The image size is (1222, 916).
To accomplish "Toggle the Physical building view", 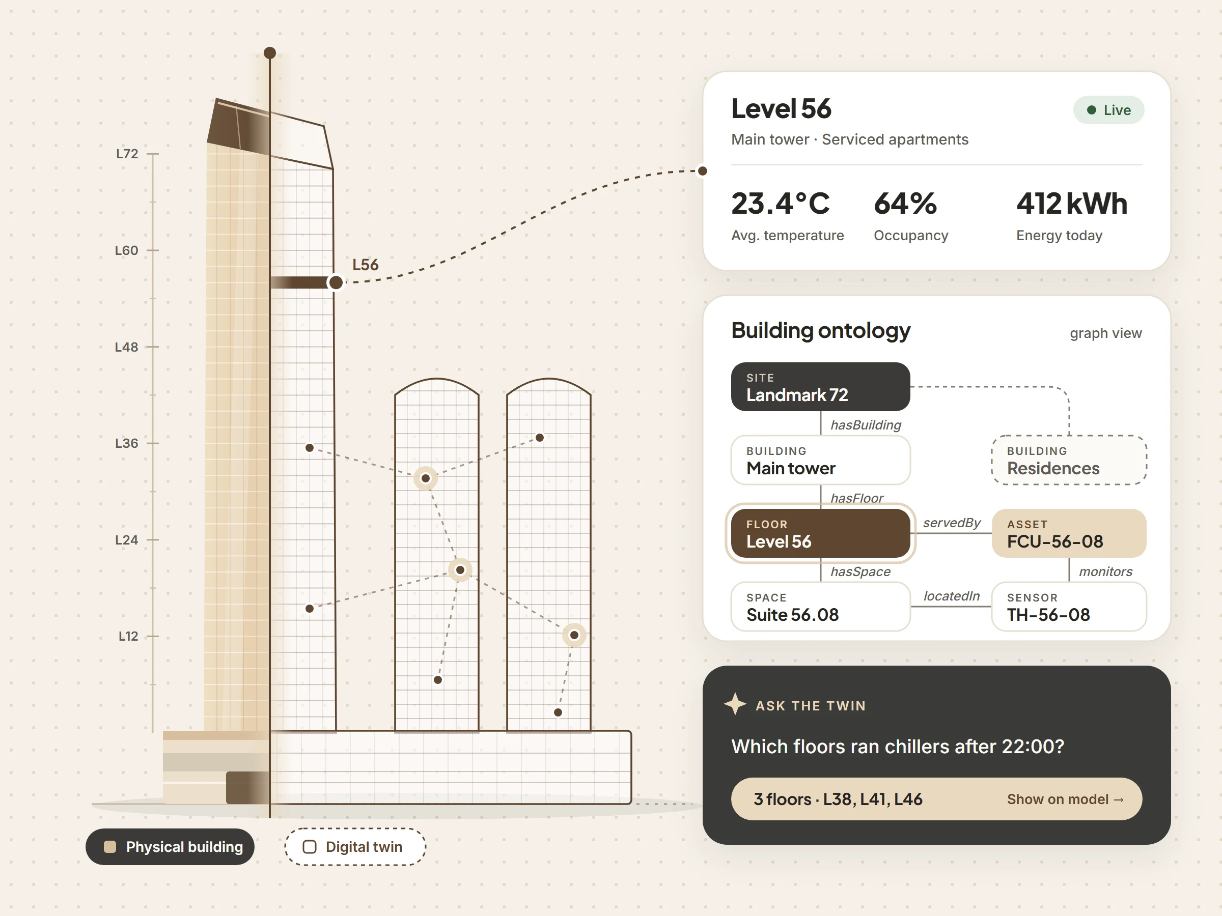I will click(x=170, y=846).
